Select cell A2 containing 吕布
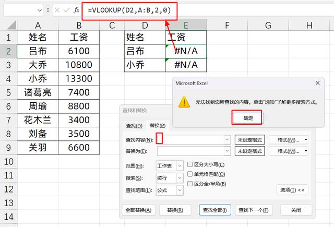334x227 pixels. (38, 51)
